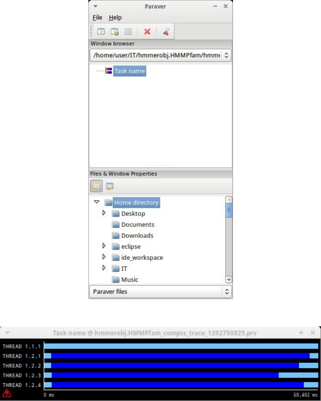
Task: Expand the IT folder
Action: [104, 268]
